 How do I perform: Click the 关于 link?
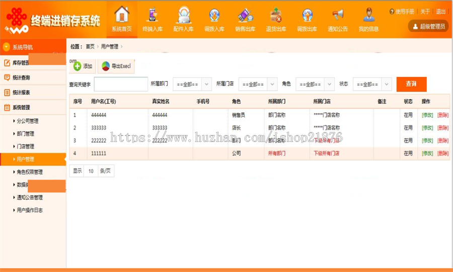[425, 12]
